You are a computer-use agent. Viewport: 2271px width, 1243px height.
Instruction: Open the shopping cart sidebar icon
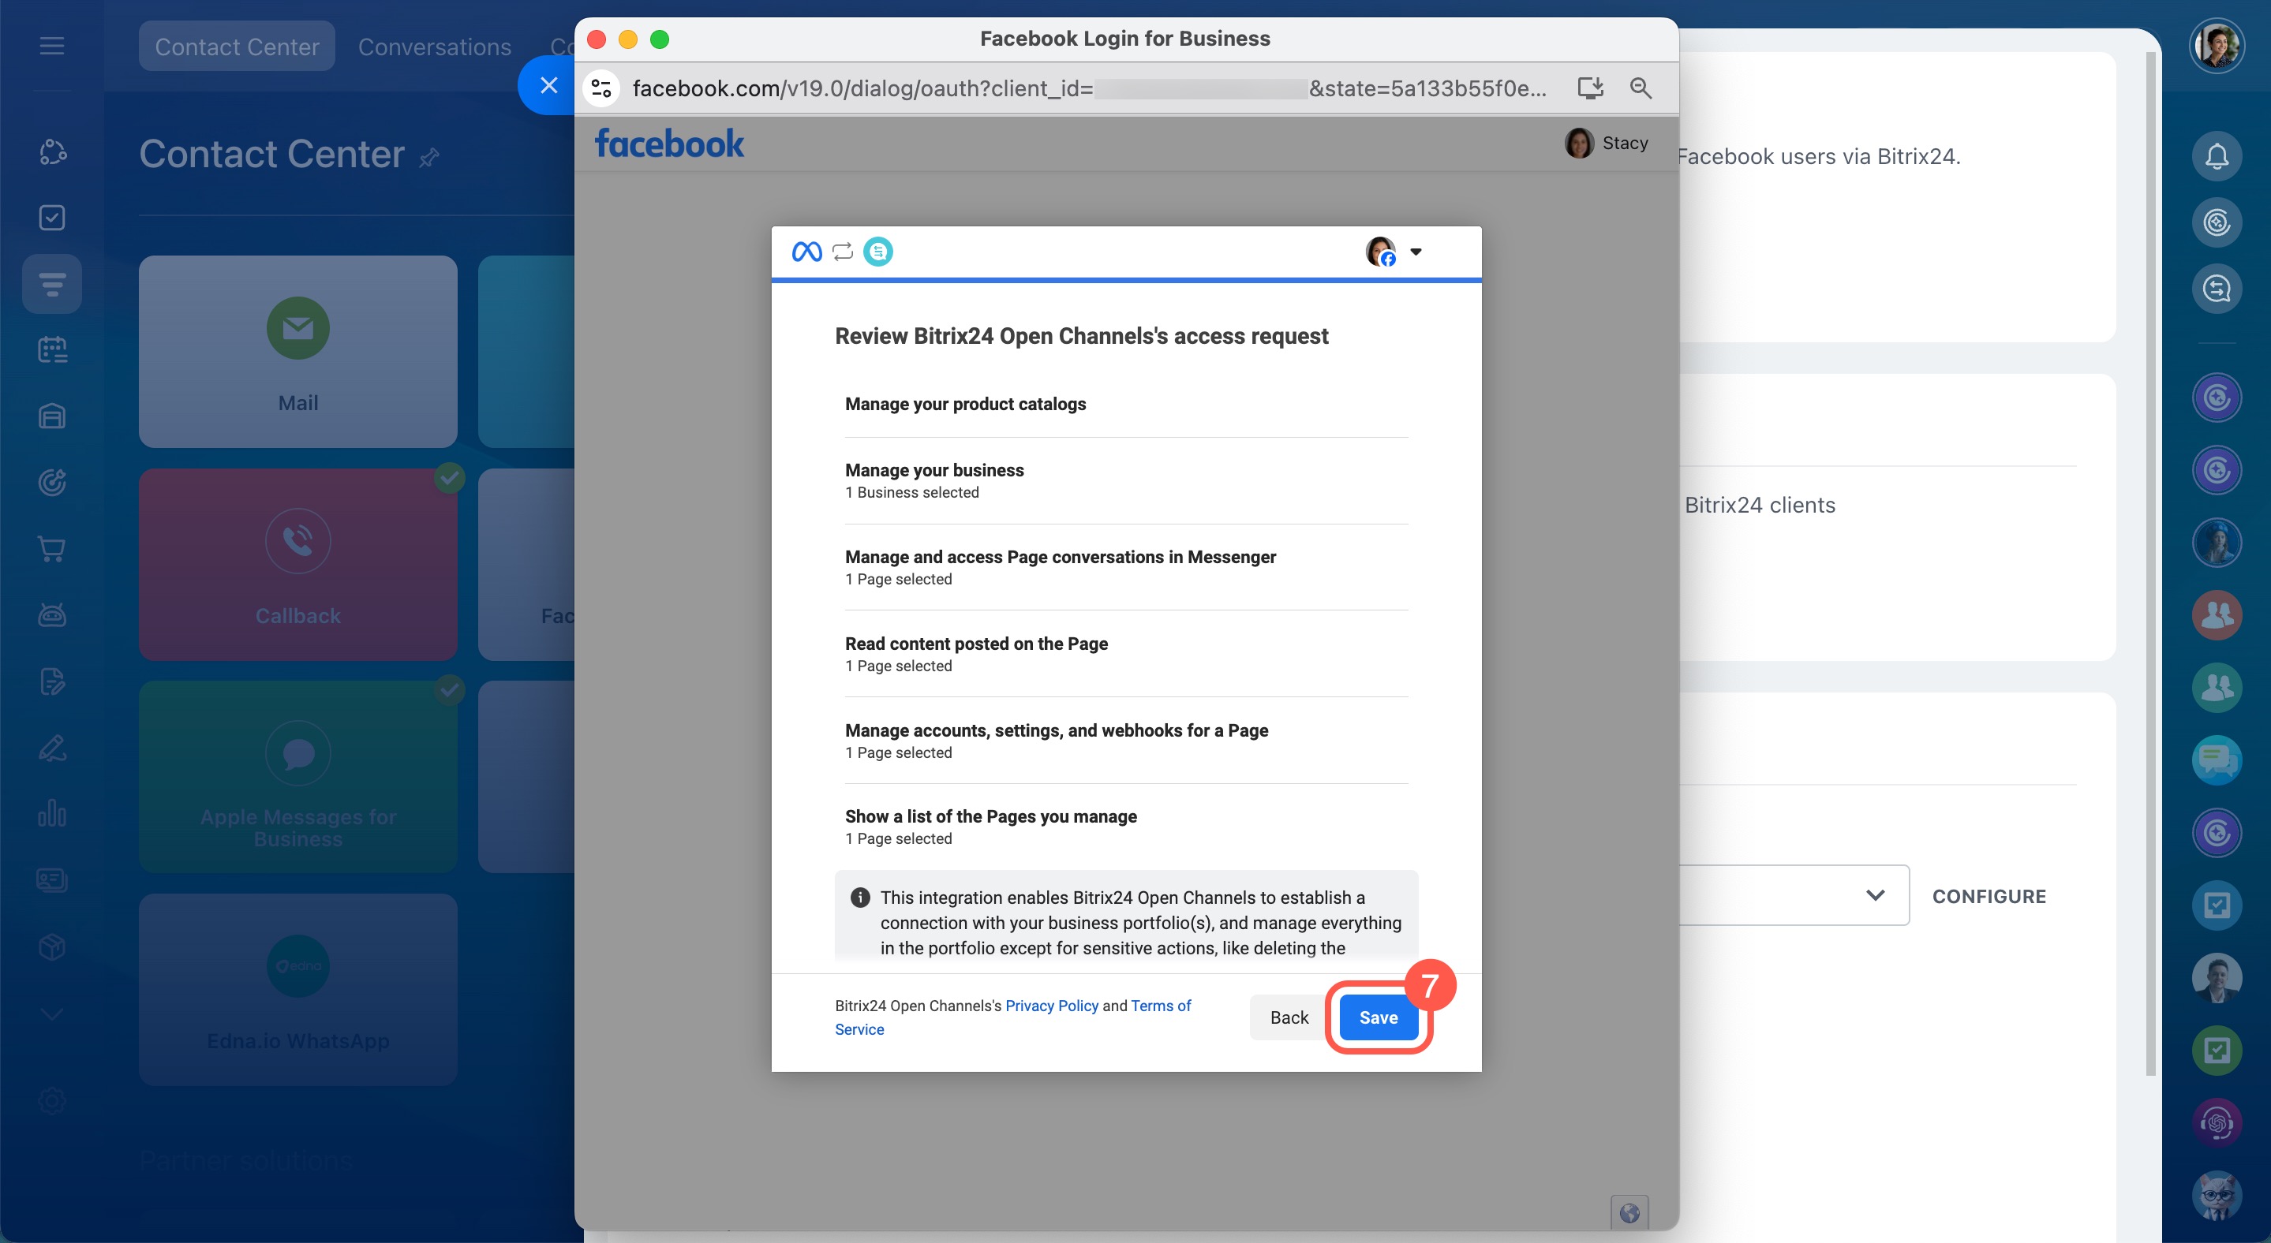coord(52,549)
